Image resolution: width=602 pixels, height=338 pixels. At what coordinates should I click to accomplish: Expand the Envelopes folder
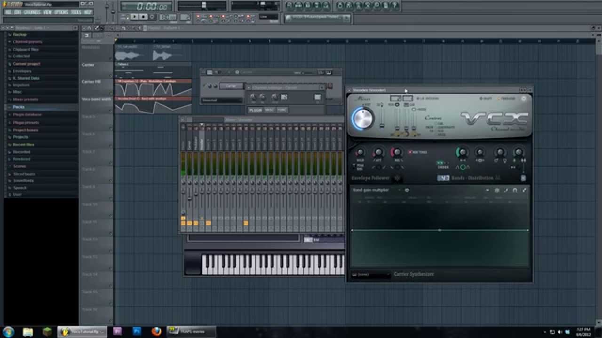(22, 71)
